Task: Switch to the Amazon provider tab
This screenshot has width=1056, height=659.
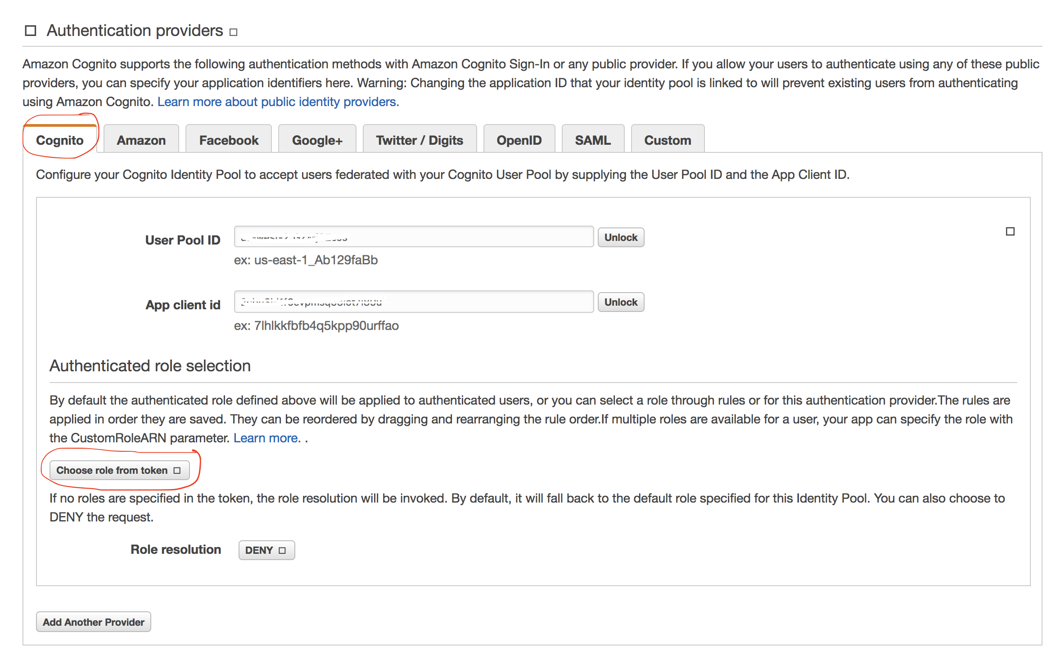Action: coord(141,140)
